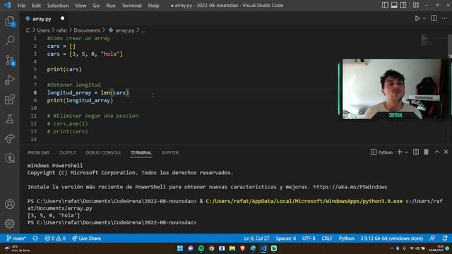This screenshot has width=452, height=254.
Task: Switch to the OUTPUT panel tab
Action: (x=68, y=152)
